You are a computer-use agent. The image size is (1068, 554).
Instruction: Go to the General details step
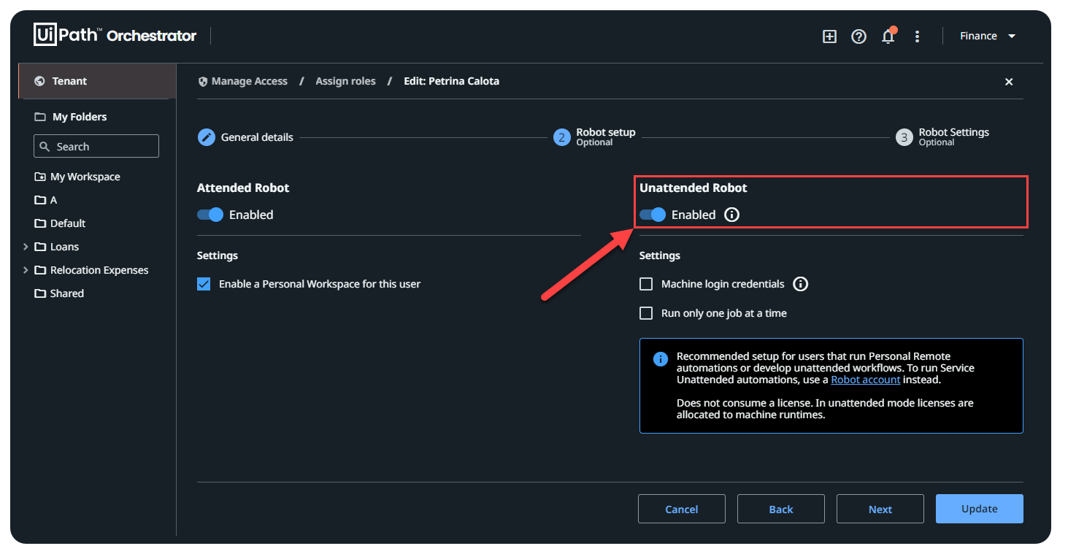(x=246, y=136)
